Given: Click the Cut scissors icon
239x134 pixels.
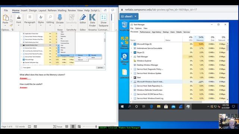Looking at the screenshot, I should 11,16.
